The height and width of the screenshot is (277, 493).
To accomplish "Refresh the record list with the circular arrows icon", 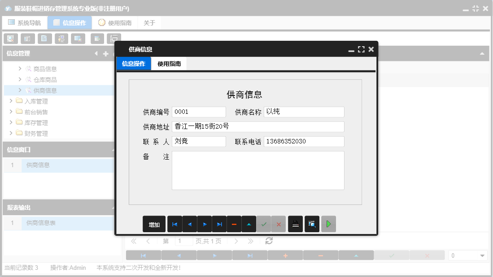I will coord(268,241).
